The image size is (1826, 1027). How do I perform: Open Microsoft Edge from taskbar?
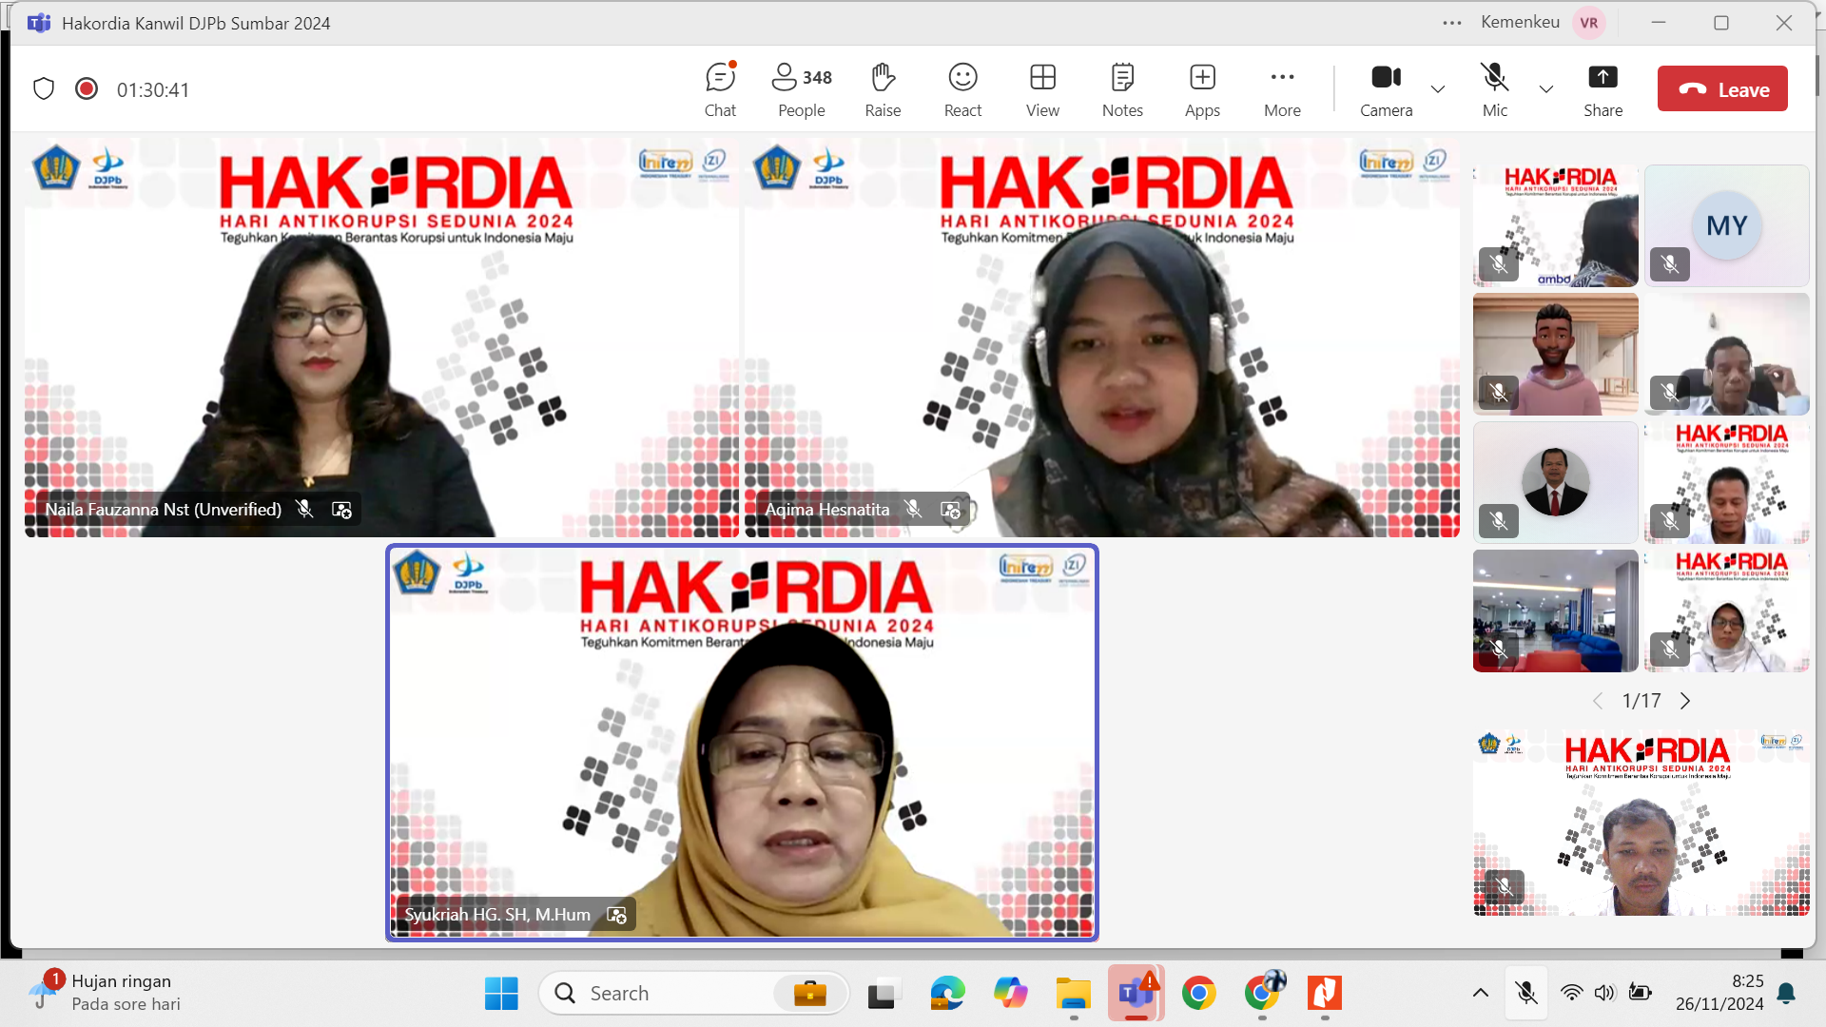pyautogui.click(x=947, y=994)
